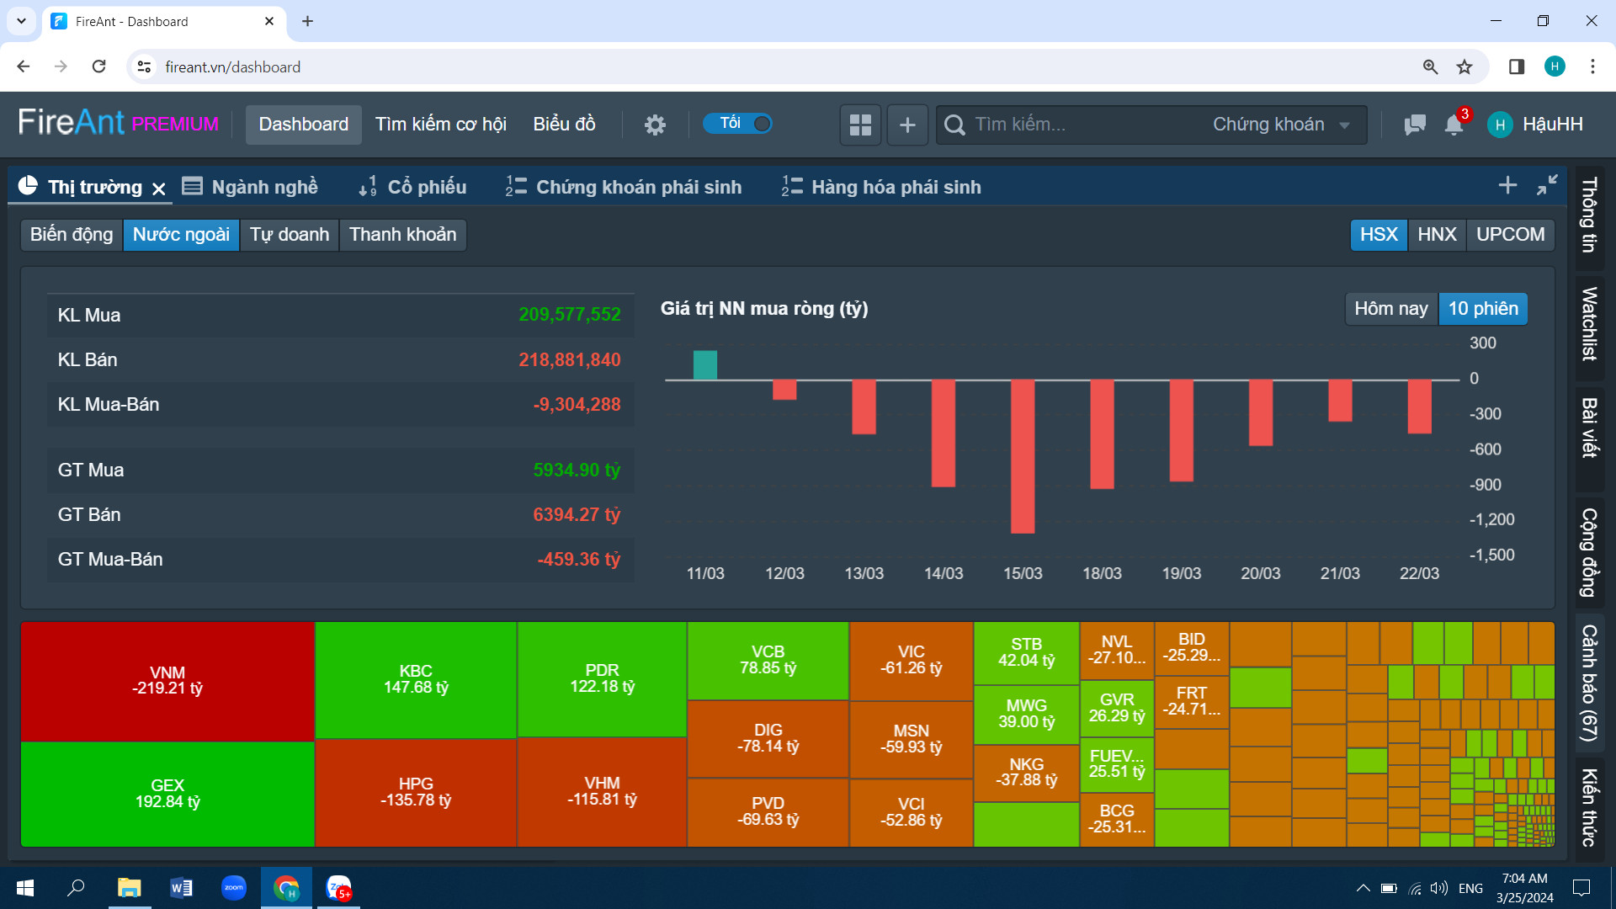The height and width of the screenshot is (909, 1616).
Task: Open the chat messages icon
Action: click(x=1415, y=125)
